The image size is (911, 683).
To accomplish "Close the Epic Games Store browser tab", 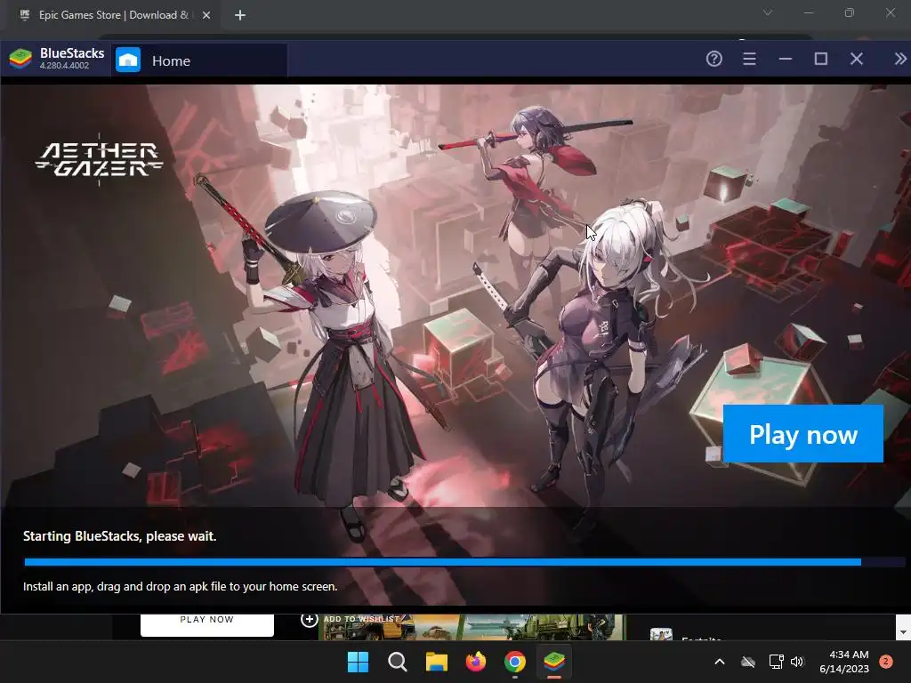I will (206, 15).
